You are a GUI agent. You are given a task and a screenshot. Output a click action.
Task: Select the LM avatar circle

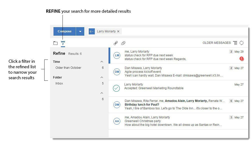[x=117, y=55]
